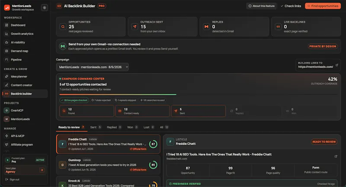The image size is (346, 187).
Task: Click the ACTIVE plan status badge
Action: point(40,160)
